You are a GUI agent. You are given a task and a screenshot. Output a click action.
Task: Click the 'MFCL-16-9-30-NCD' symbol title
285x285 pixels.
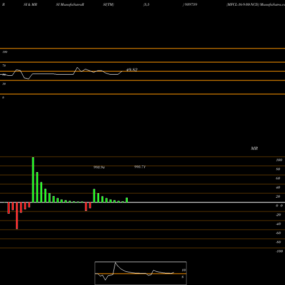pos(243,5)
